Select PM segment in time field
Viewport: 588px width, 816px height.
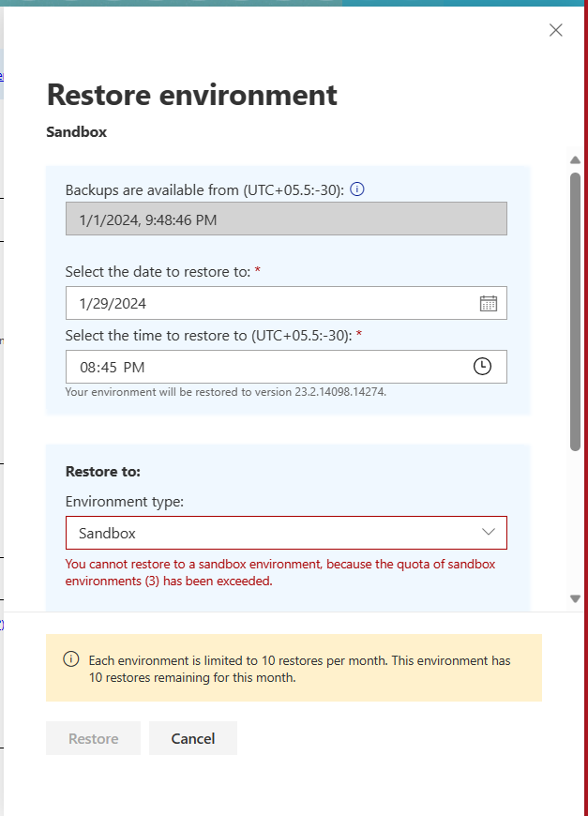pos(134,368)
